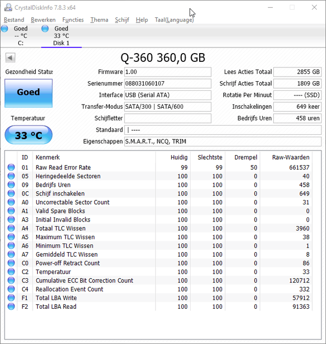326x344 pixels.
Task: Open the Help menu
Action: [142, 20]
